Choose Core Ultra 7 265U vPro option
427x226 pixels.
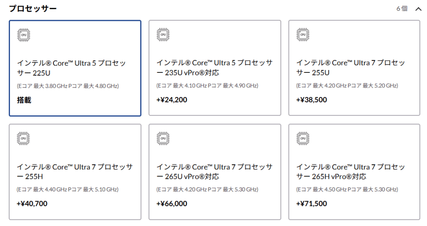click(215, 172)
